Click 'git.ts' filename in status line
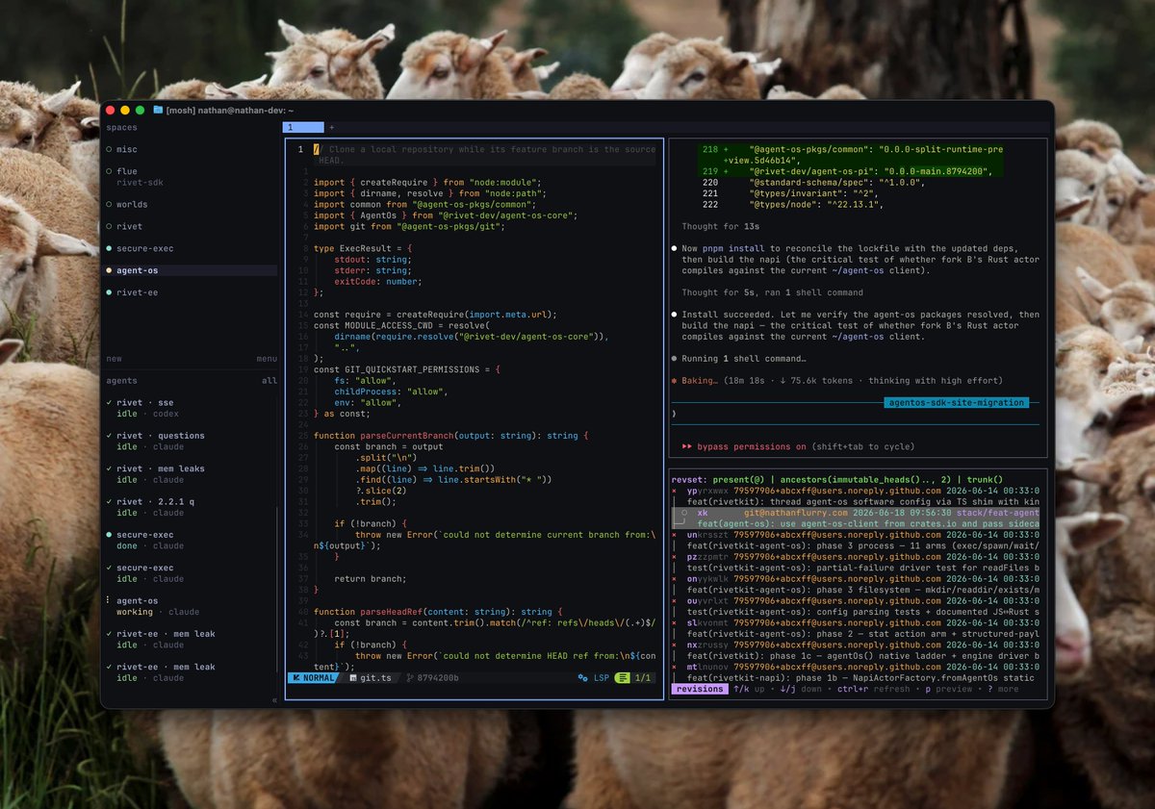The height and width of the screenshot is (809, 1155). point(375,678)
